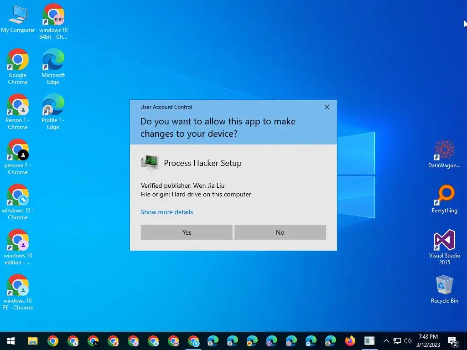Open the Show more details link
The height and width of the screenshot is (350, 467).
coord(167,212)
